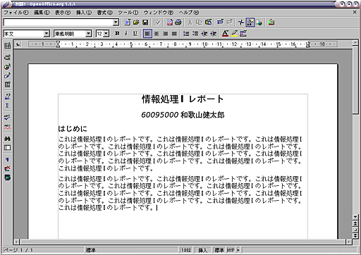This screenshot has height=255, width=361.
Task: Open the paragraph style dropdown showing 本文
Action: click(x=47, y=34)
